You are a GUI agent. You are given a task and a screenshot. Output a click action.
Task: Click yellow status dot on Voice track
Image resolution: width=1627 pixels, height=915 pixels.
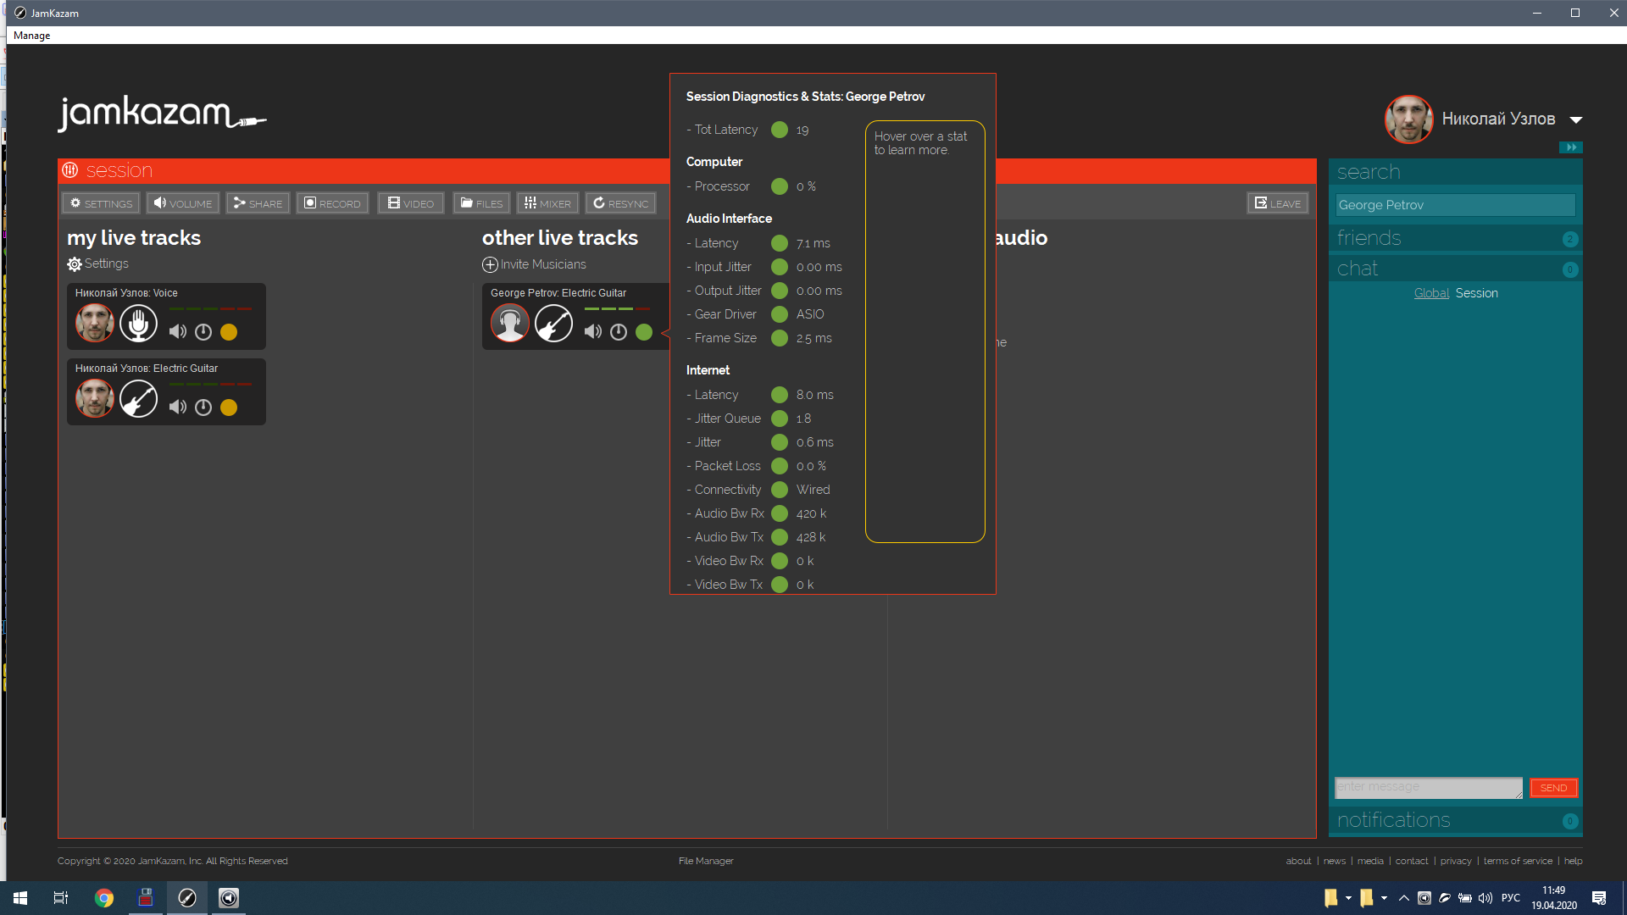click(x=229, y=332)
